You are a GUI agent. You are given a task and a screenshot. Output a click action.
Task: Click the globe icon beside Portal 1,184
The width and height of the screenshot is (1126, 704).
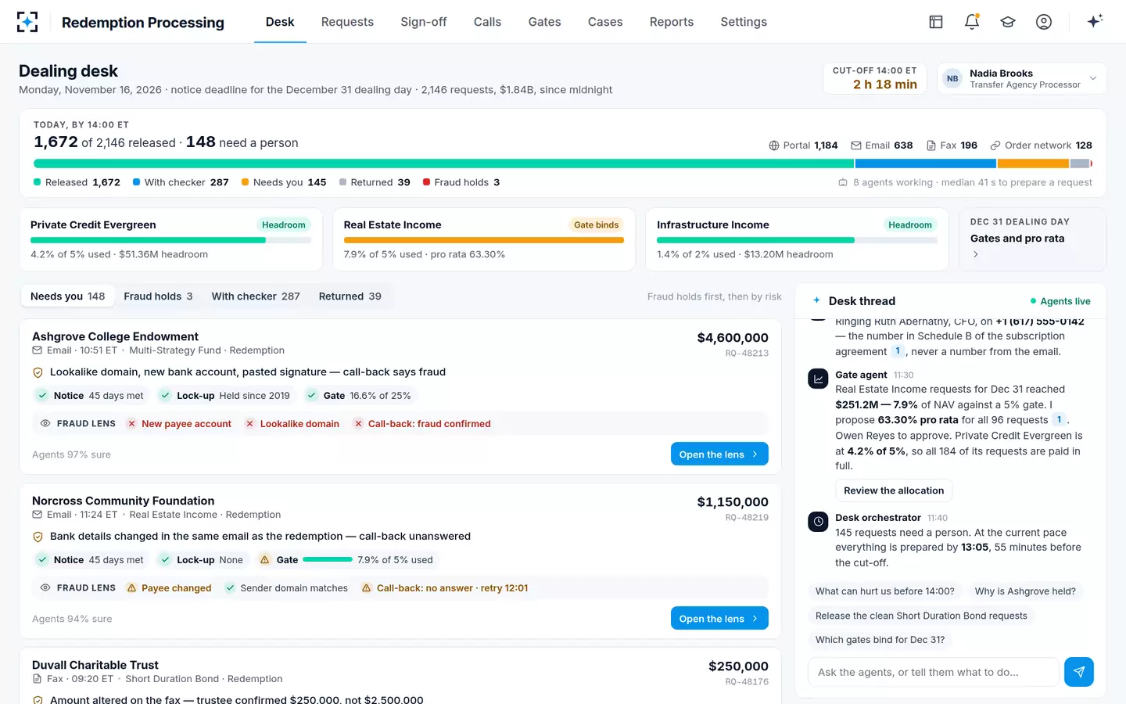pyautogui.click(x=774, y=145)
